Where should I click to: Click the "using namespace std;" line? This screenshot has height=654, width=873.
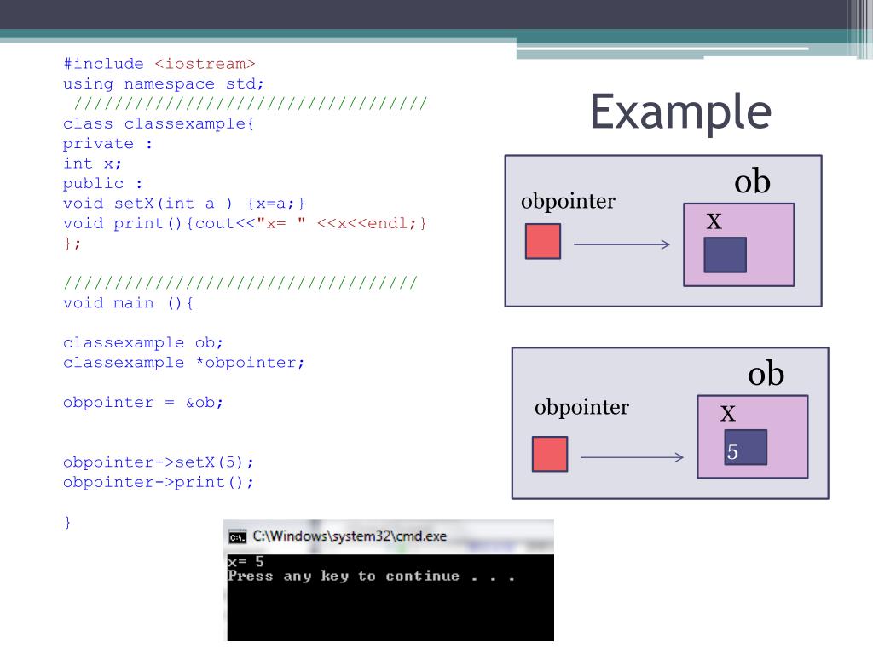pos(163,84)
